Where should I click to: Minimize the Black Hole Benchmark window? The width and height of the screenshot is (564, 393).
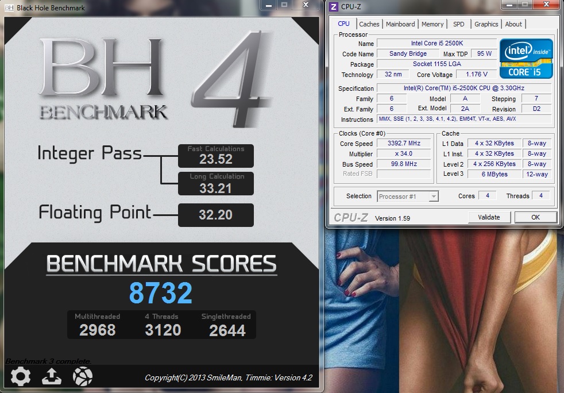268,5
